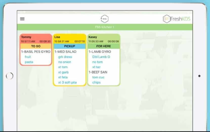Tap the PICKUP order type label

click(x=69, y=46)
